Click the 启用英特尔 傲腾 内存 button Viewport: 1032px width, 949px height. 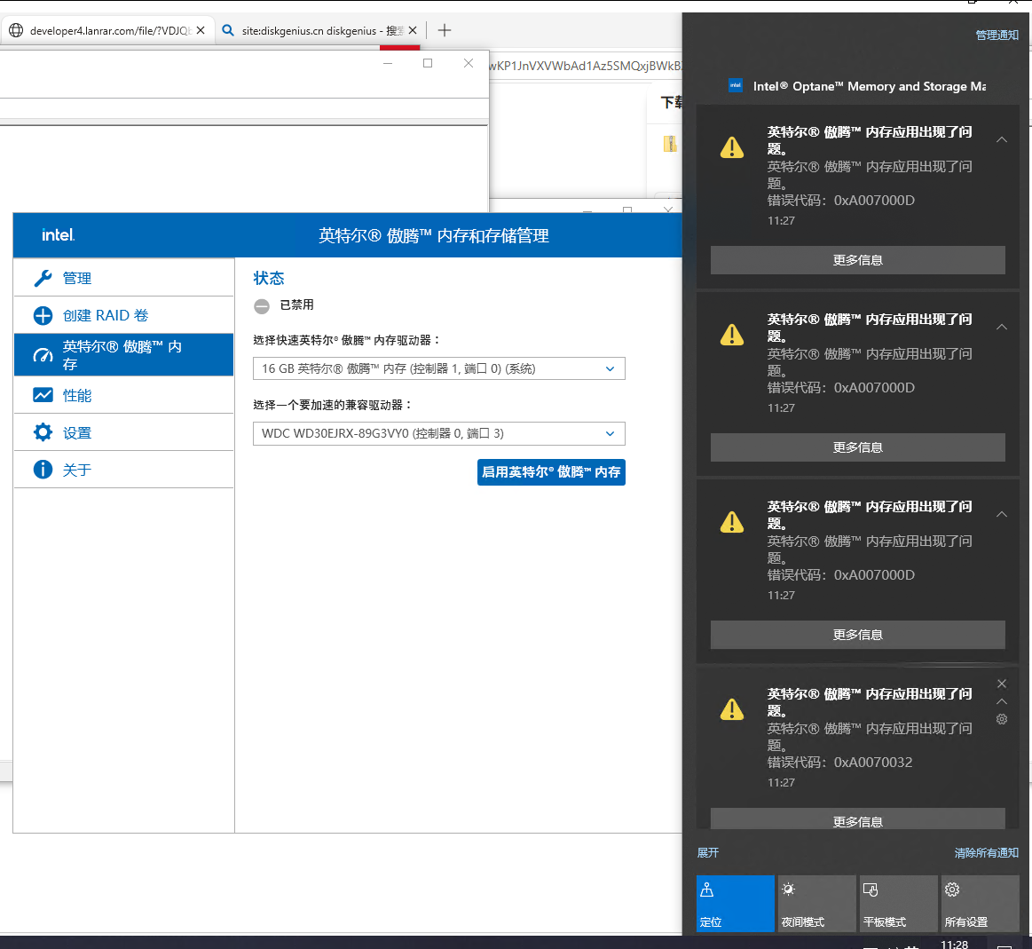[x=551, y=472]
